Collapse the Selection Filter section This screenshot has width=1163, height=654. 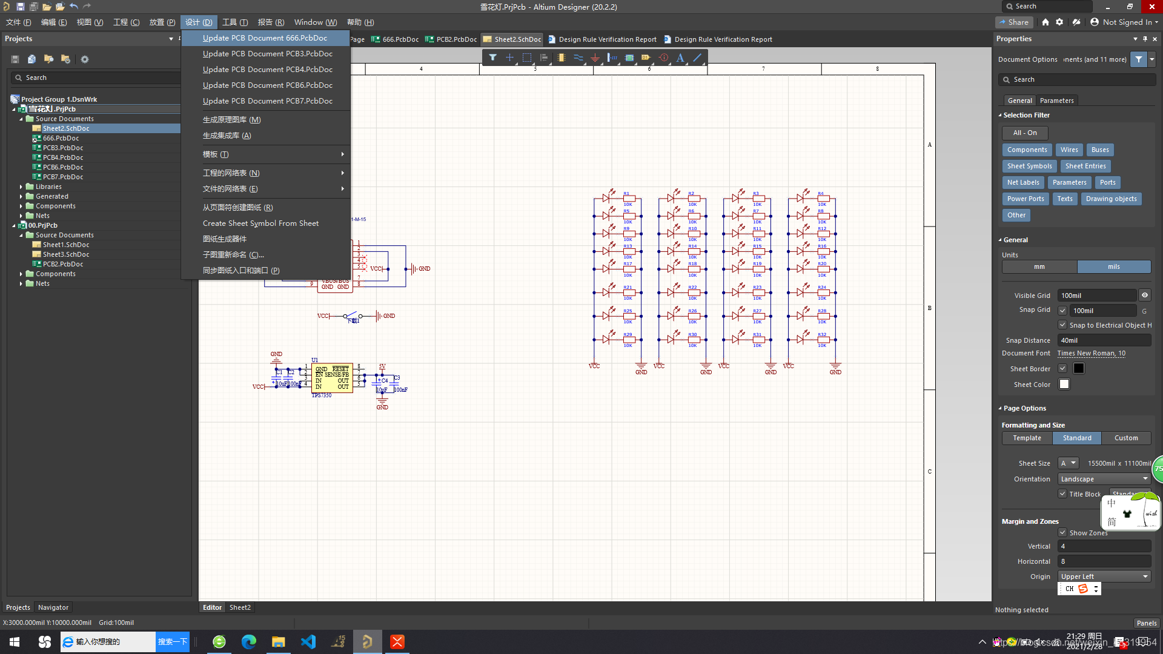click(1000, 115)
